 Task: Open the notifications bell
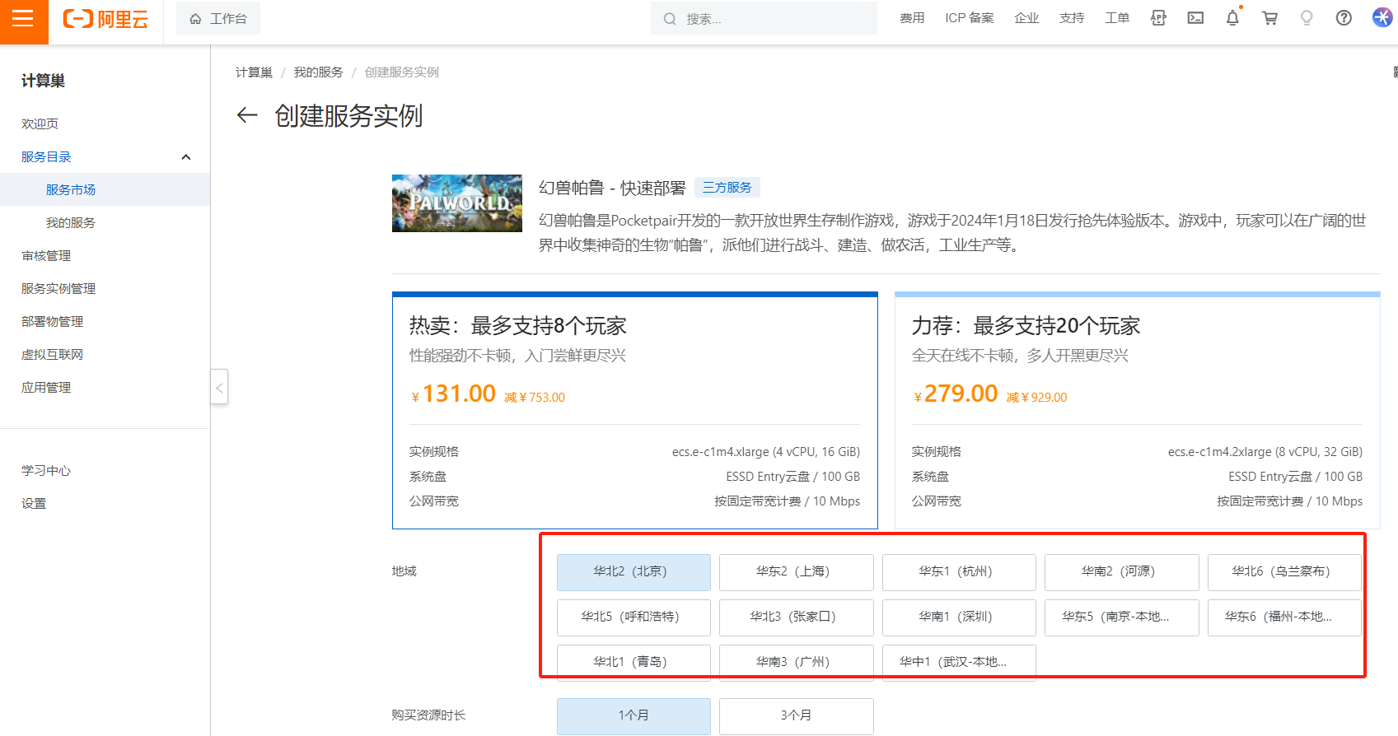(1232, 18)
